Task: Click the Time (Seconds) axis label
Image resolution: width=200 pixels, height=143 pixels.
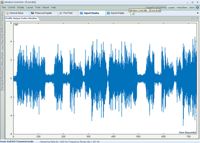Action: click(x=187, y=132)
